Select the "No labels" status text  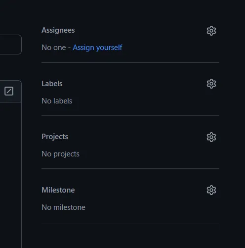pos(57,101)
